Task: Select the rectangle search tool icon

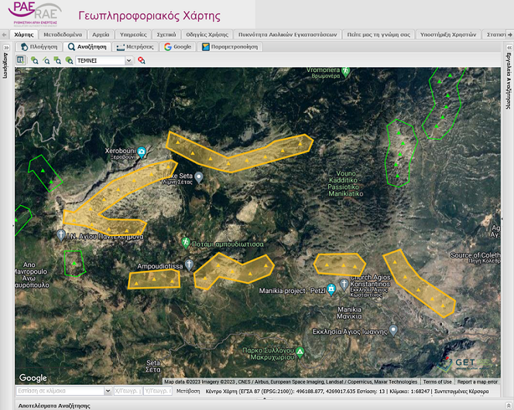Action: [58, 60]
